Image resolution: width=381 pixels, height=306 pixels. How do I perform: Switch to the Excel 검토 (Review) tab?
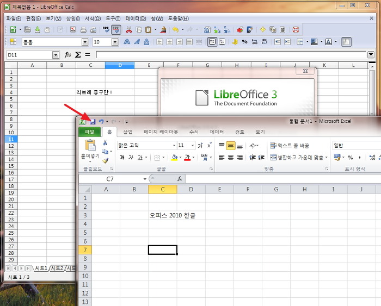point(239,132)
